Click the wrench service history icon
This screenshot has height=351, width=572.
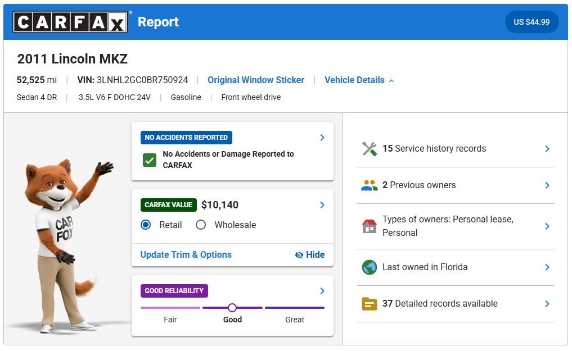coord(369,149)
